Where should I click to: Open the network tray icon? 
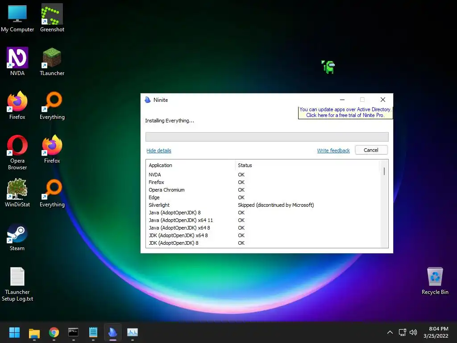click(403, 332)
